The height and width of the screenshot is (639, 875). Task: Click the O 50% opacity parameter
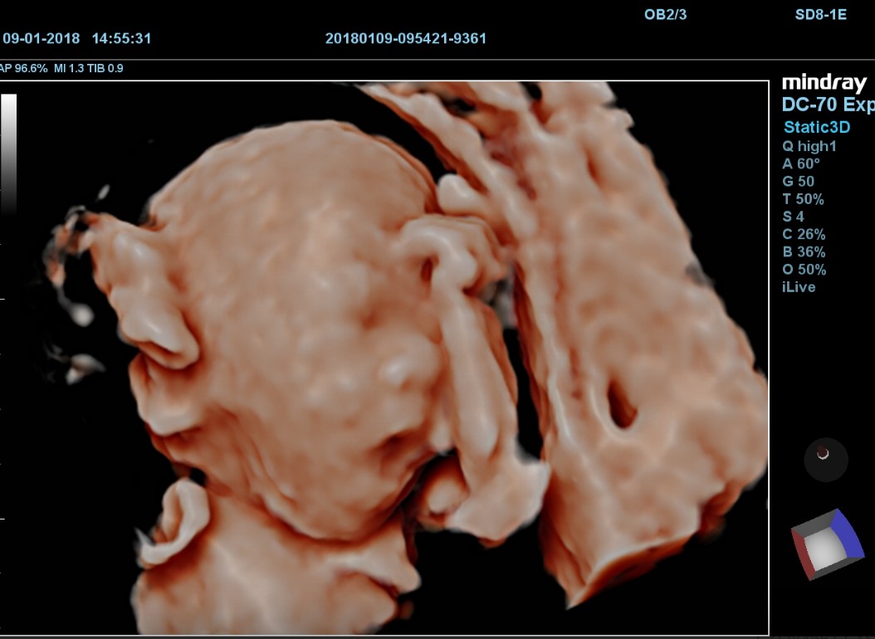804,269
